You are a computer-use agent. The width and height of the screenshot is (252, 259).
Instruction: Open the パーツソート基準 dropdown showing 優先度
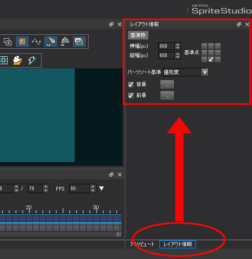186,72
